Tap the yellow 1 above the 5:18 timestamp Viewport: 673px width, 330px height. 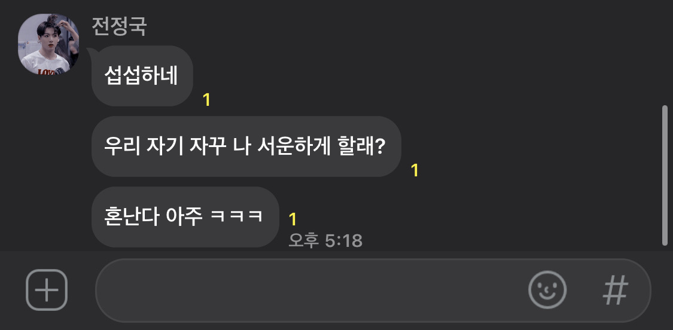pyautogui.click(x=293, y=219)
